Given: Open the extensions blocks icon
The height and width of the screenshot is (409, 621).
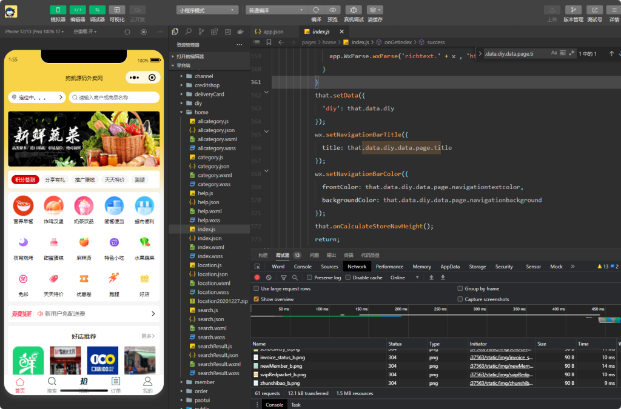Looking at the screenshot, I should 215,32.
